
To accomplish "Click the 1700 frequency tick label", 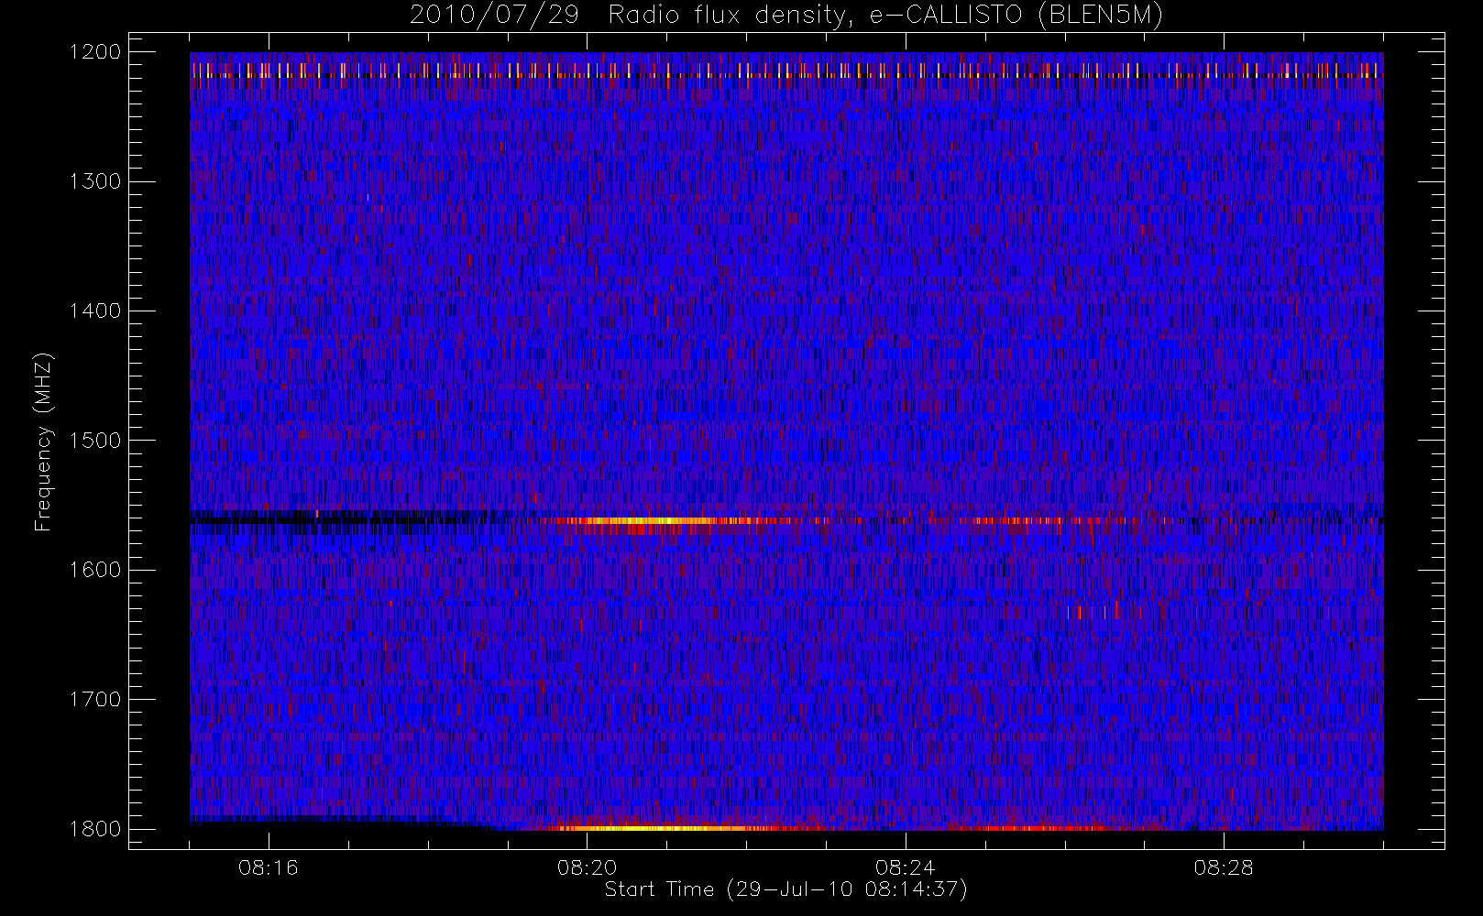I will click(95, 699).
